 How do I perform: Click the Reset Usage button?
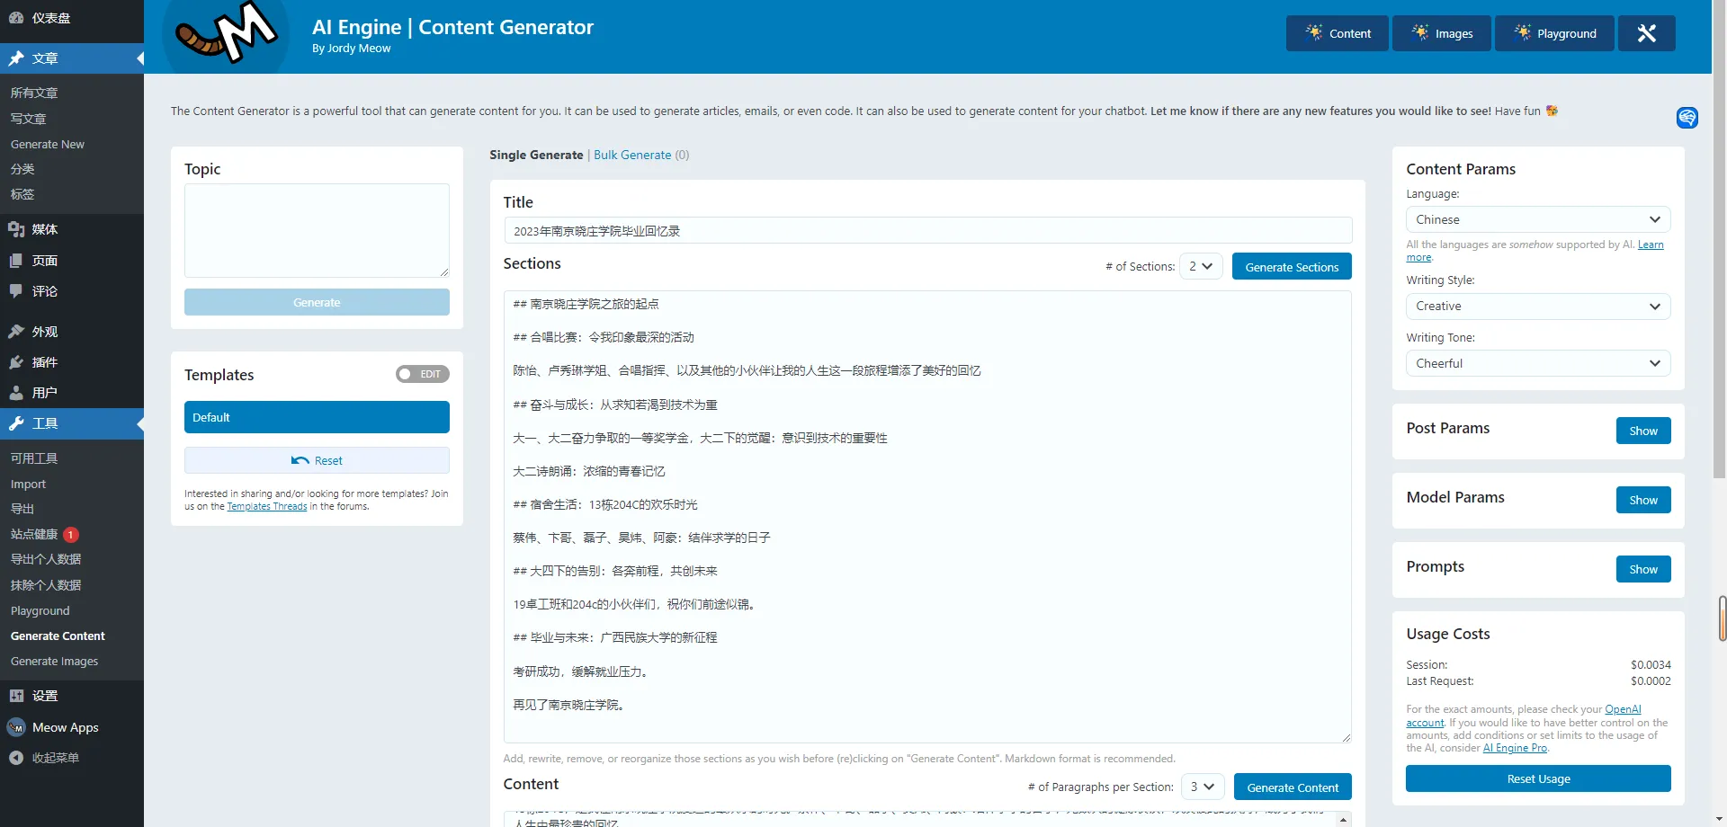pyautogui.click(x=1538, y=778)
